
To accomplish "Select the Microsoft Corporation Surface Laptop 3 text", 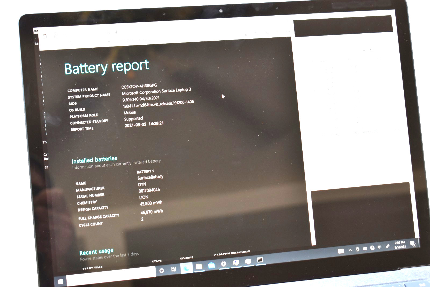I will tap(156, 91).
